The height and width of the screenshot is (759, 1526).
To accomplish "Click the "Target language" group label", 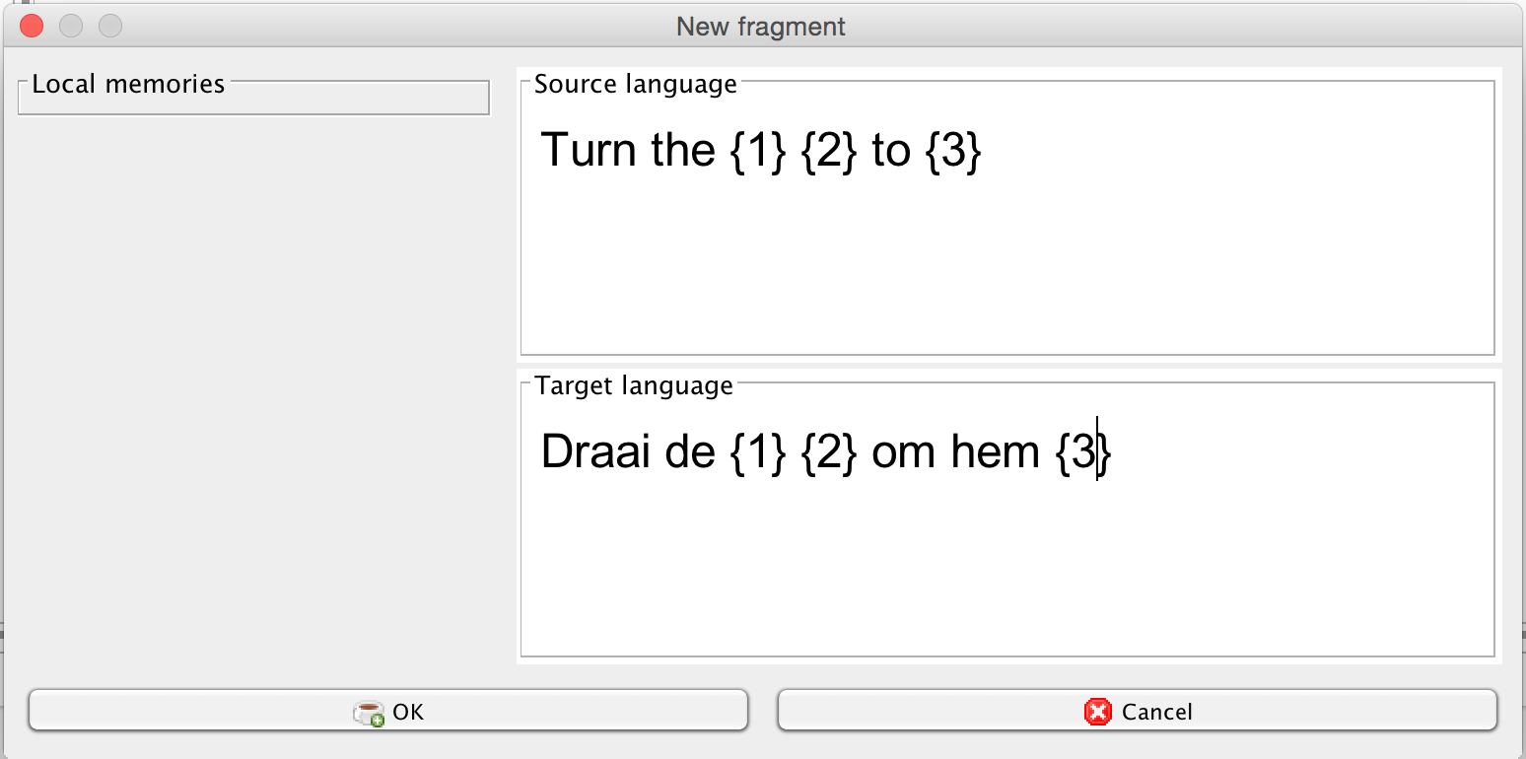I will pos(634,385).
